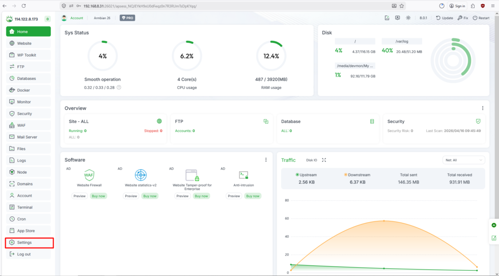Click the Restart button

(480, 18)
